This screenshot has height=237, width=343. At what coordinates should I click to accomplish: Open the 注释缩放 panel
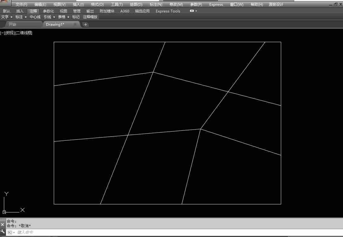click(x=90, y=17)
